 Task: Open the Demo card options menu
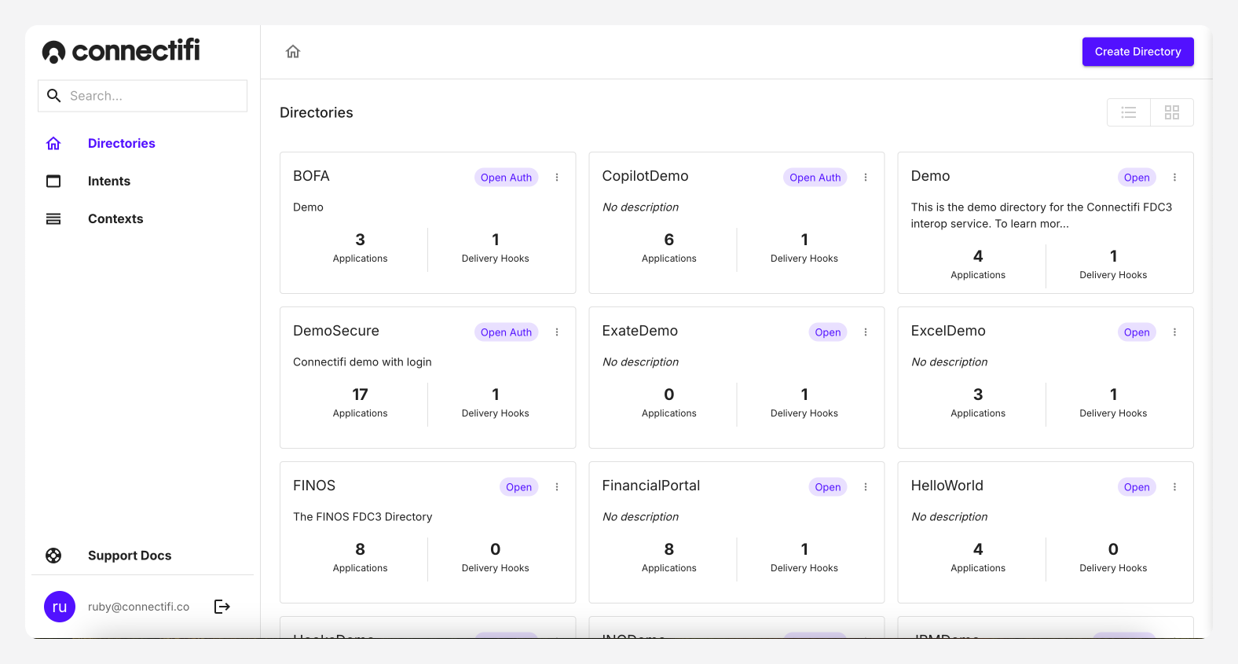[x=1175, y=178]
